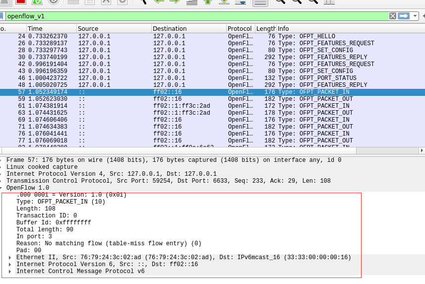Viewport: 425px width, 284px height.
Task: Select packet 42 OFPT_FEATURES_REQUEST
Action: [x=212, y=64]
